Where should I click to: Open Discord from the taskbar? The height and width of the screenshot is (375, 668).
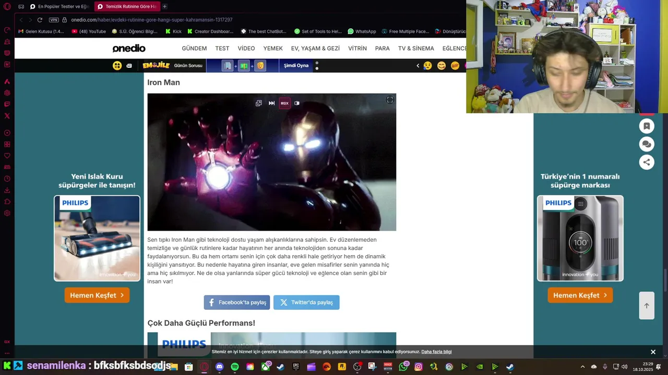(x=219, y=367)
